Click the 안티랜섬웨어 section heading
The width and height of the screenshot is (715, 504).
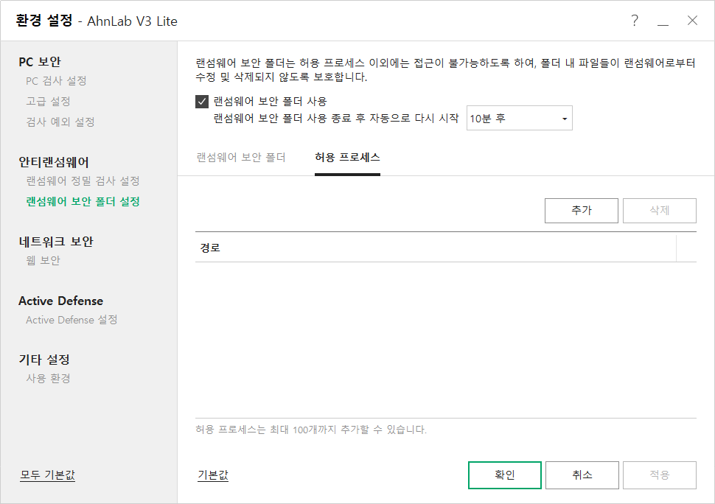(x=54, y=162)
